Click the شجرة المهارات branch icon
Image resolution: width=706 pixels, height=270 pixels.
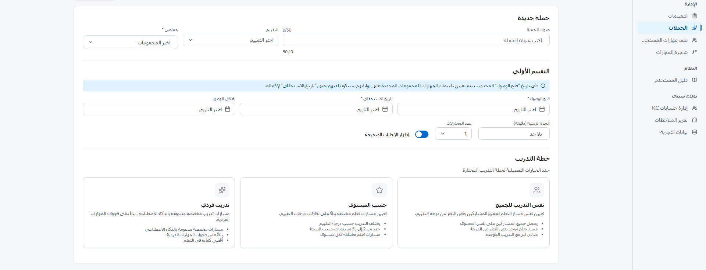tap(695, 52)
